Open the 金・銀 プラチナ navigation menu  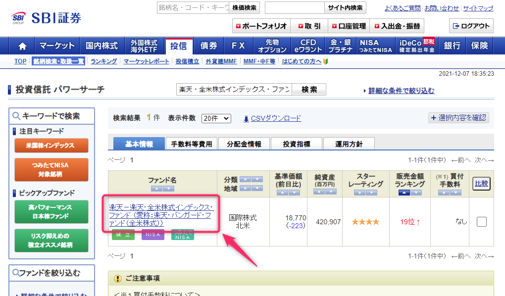pyautogui.click(x=341, y=46)
